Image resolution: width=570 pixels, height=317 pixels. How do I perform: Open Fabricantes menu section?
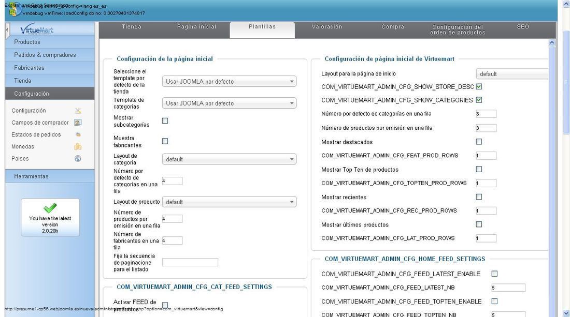click(50, 68)
